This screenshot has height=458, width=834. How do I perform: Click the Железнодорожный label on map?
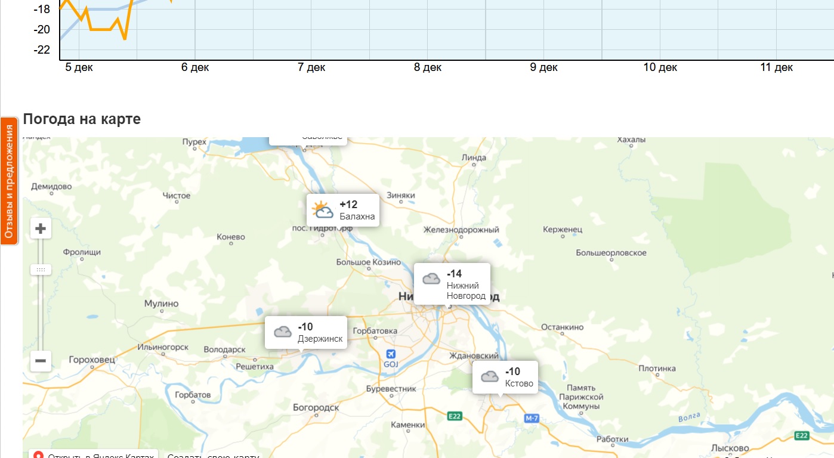click(x=461, y=230)
